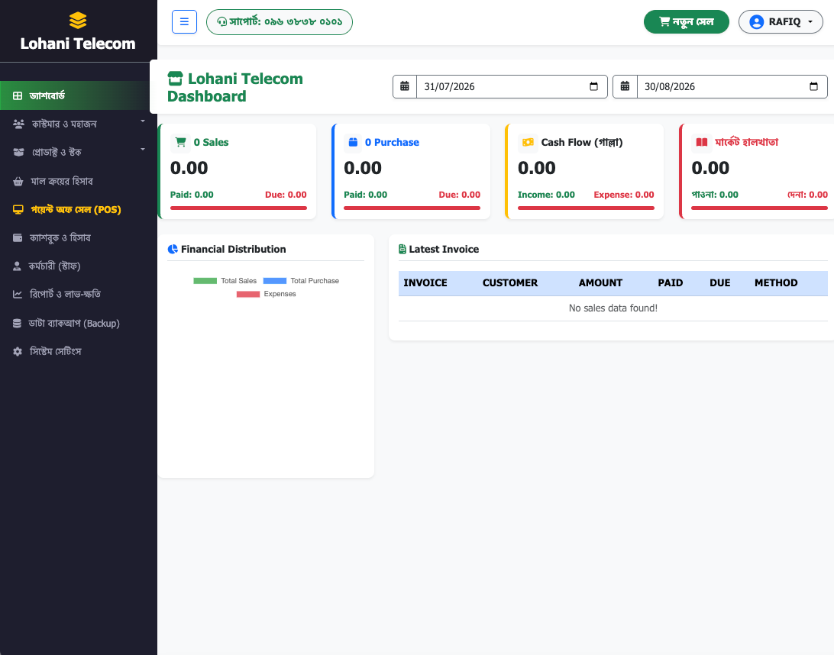Toggle Expenses legend in chart
834x655 pixels.
266,294
